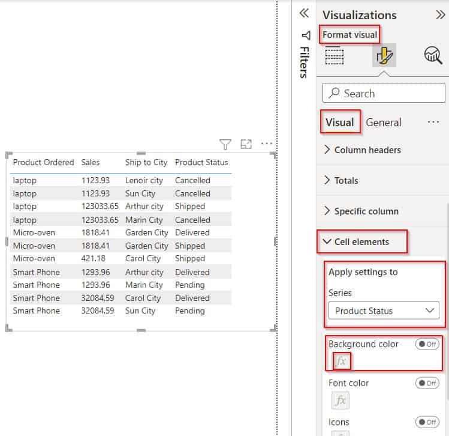Open the fx button under Background color
This screenshot has width=449, height=436.
click(342, 361)
